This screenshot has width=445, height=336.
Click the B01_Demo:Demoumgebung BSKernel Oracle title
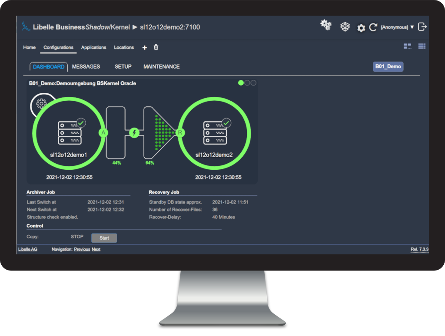point(82,83)
